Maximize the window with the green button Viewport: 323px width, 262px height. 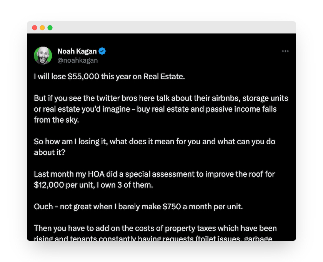[x=50, y=28]
